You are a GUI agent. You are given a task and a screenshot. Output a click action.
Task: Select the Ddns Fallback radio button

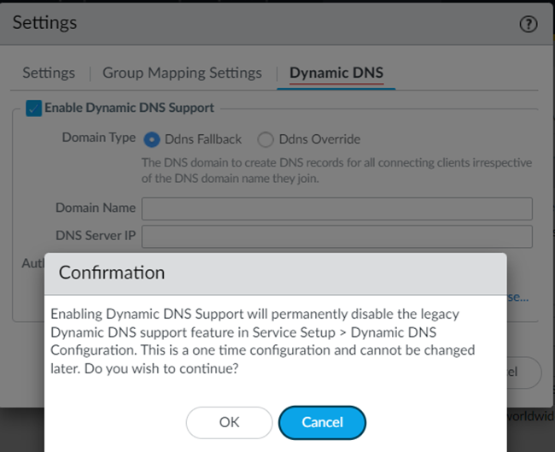[x=152, y=138]
